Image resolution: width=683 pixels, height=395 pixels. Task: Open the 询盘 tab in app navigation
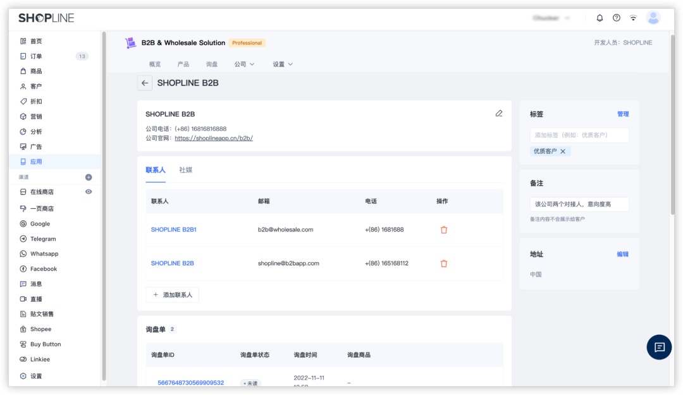point(212,64)
